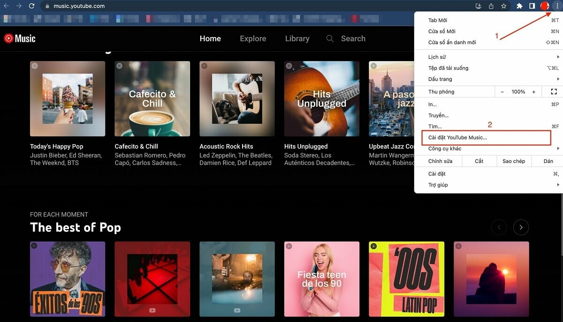Open the Extensions puzzle icon
This screenshot has height=322, width=563.
[x=520, y=6]
